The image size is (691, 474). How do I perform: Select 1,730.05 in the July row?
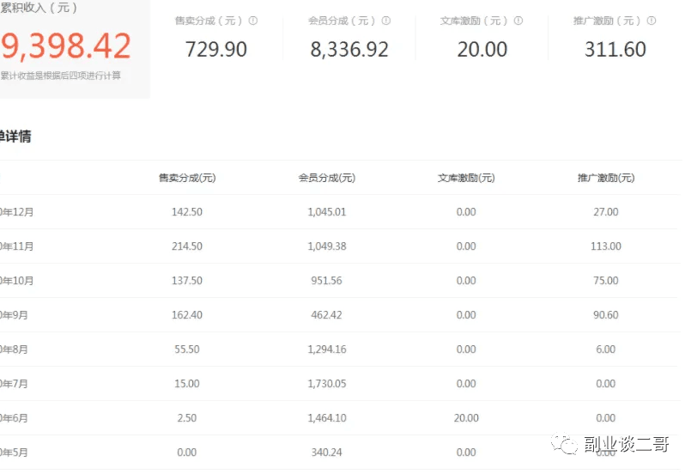(x=327, y=384)
